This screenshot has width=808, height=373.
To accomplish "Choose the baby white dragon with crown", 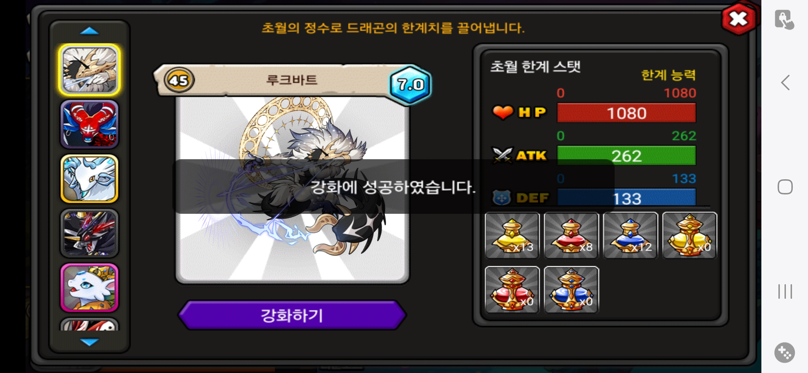I will coord(89,287).
